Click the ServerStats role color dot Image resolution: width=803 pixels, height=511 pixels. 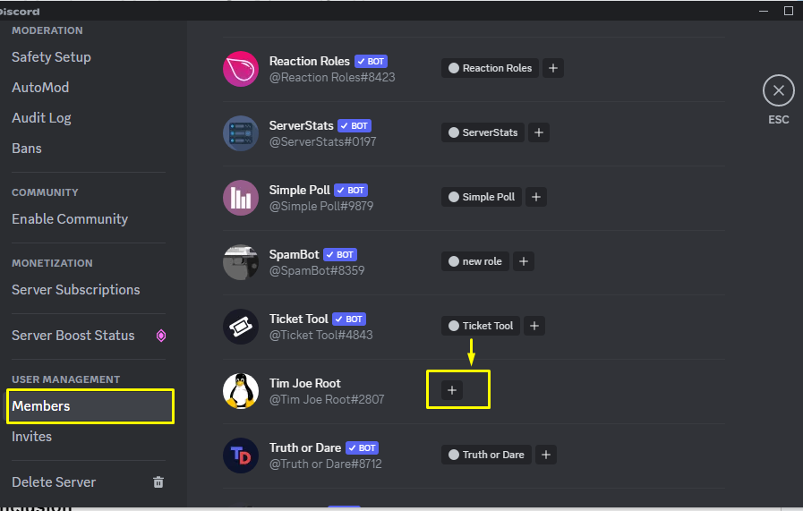tap(453, 132)
